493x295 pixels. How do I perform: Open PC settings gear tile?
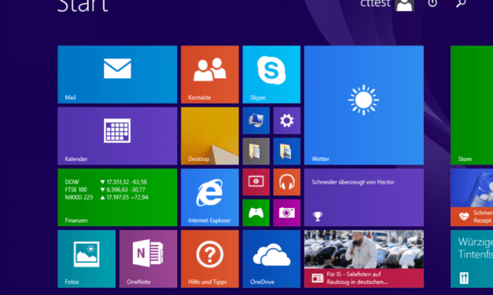tap(287, 121)
